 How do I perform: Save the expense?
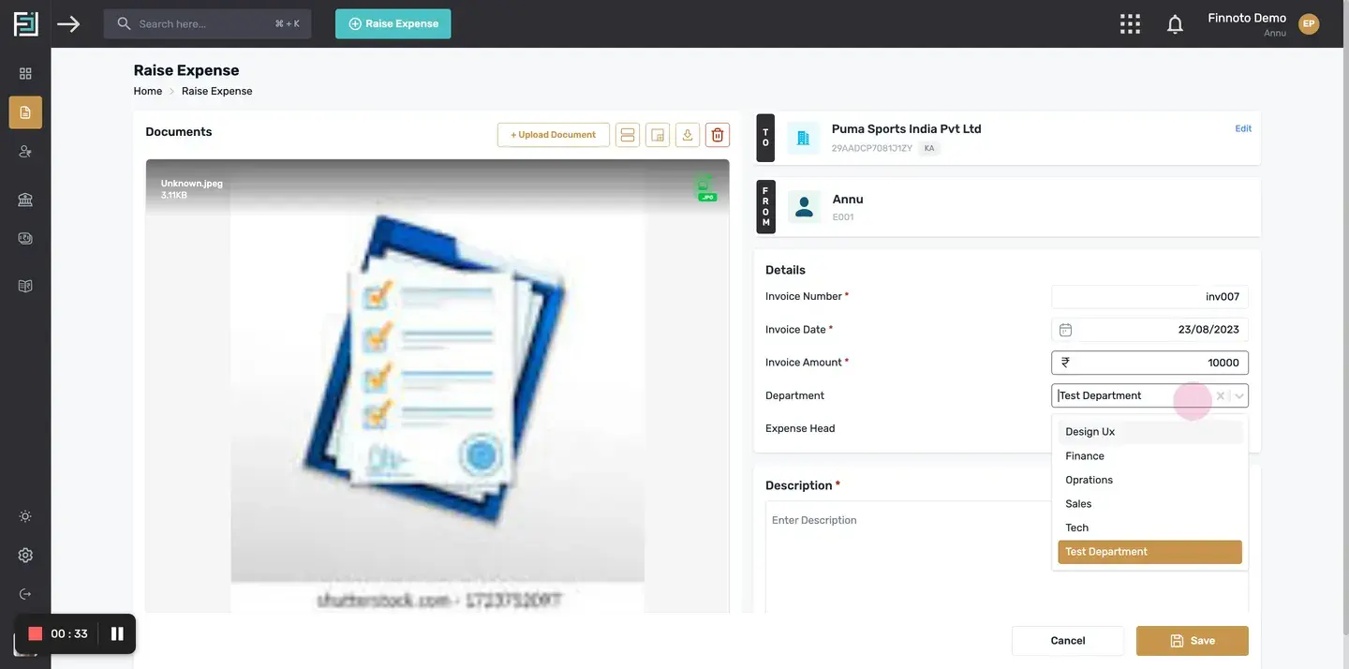(1193, 641)
